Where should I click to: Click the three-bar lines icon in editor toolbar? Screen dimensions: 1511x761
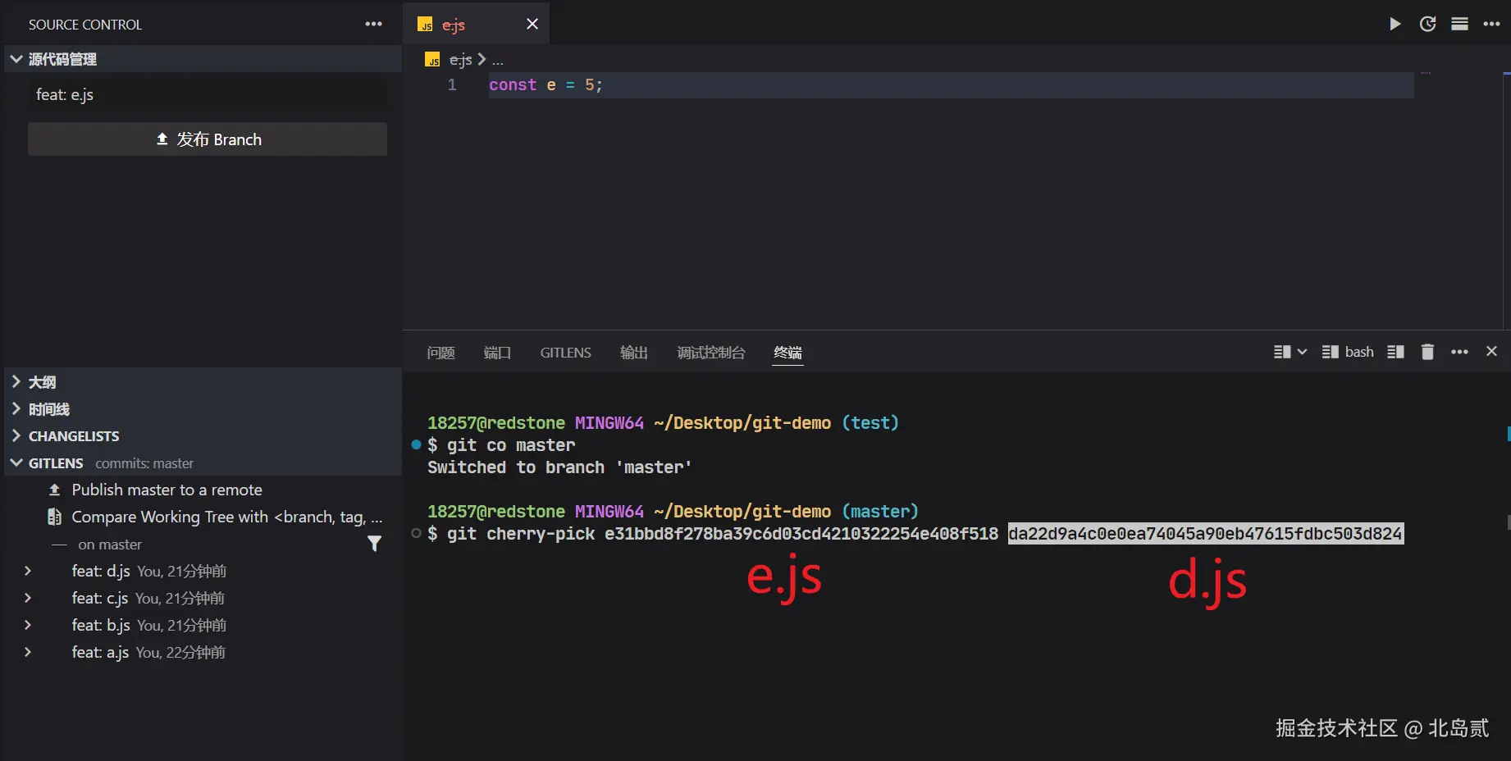tap(1459, 24)
